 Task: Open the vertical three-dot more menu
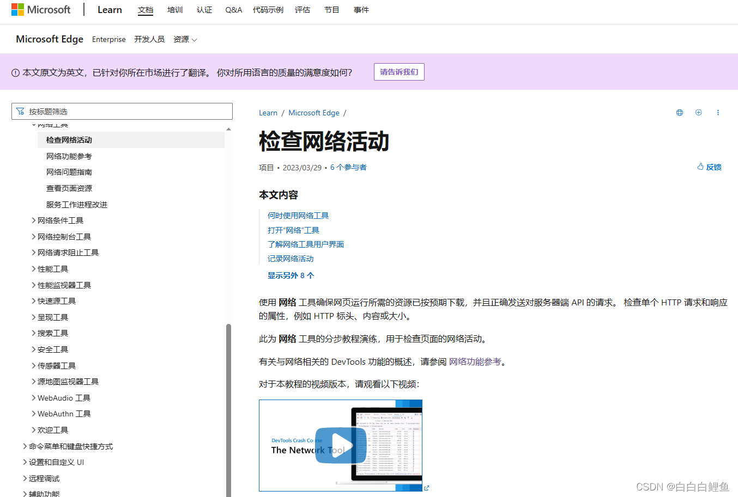(718, 113)
